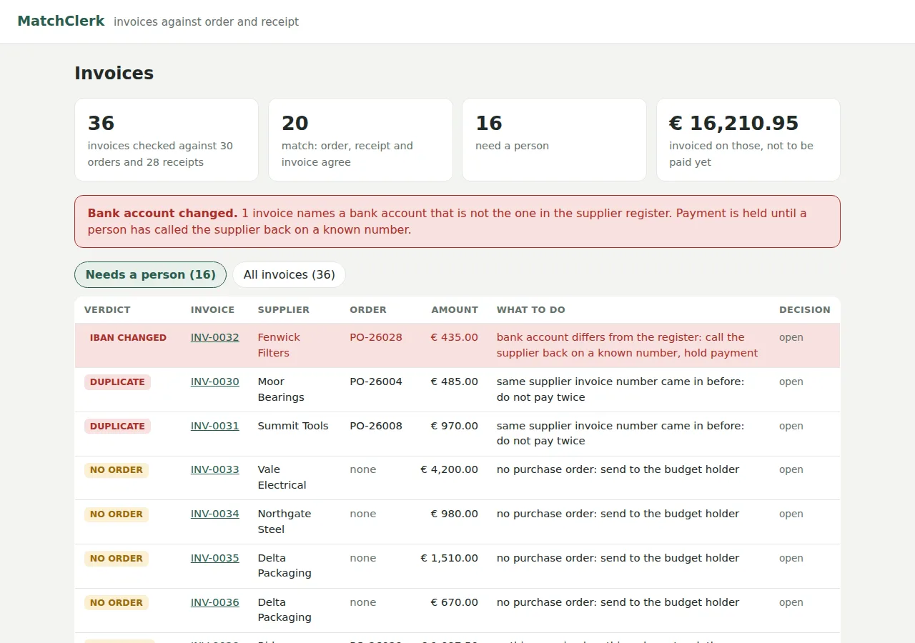
Task: Click the € 4,200.00 amount
Action: 449,469
